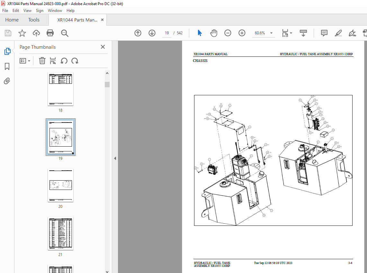Viewport: 367px width, 273px height.
Task: Open the Window menu
Action: point(55,11)
